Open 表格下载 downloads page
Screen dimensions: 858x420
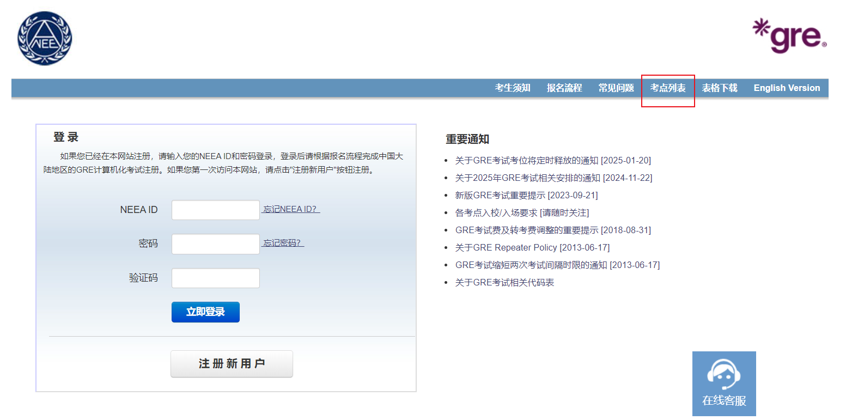click(719, 88)
